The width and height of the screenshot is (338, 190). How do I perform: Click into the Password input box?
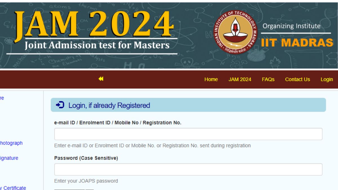(188, 169)
